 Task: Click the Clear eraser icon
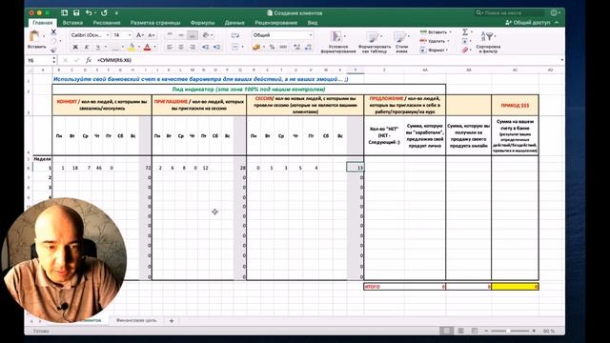pos(465,50)
